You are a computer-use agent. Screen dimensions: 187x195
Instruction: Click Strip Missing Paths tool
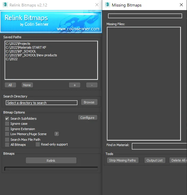point(122,160)
